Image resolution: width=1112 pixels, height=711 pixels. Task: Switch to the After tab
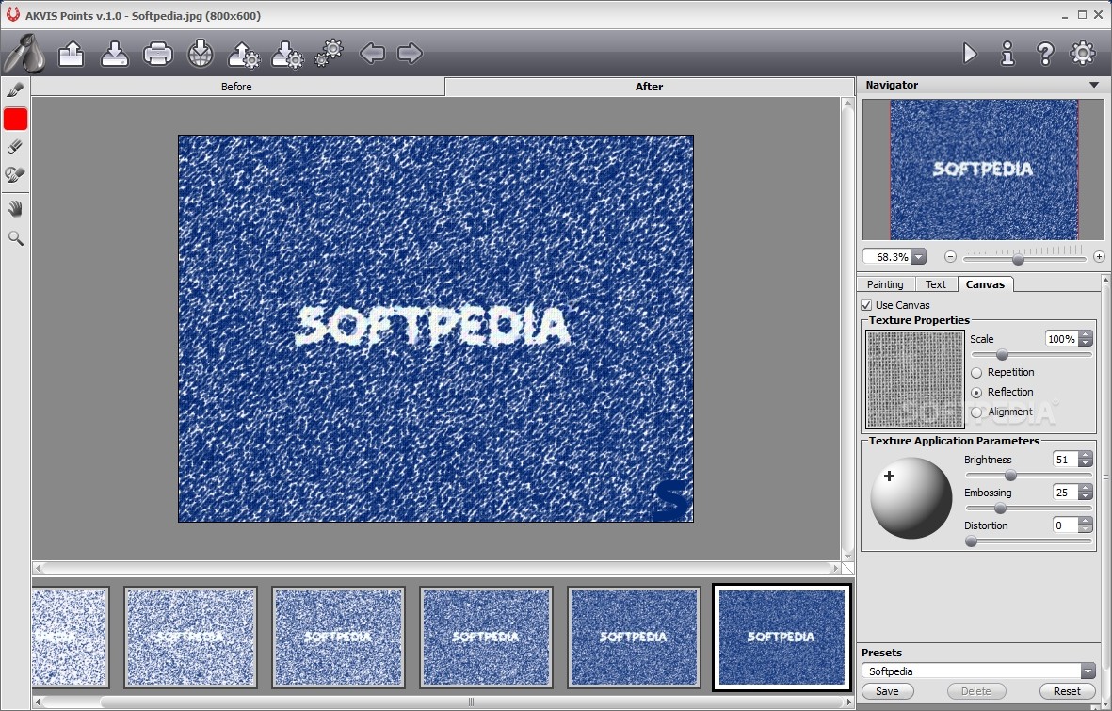tap(649, 87)
